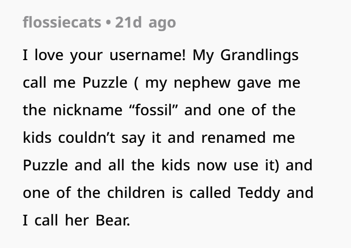Open the flossiecats user profile
The width and height of the screenshot is (351, 248).
point(62,23)
